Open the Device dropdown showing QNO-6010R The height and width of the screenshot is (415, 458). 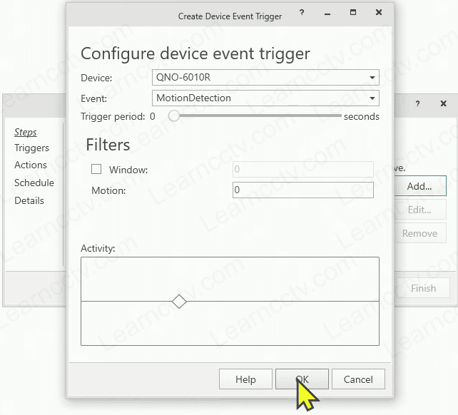265,78
